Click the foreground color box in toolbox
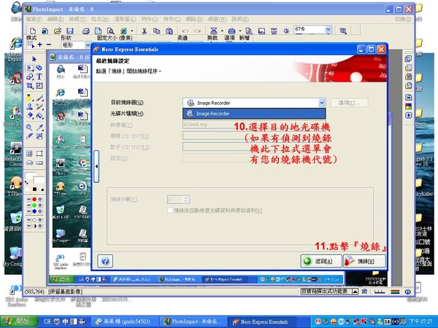The width and height of the screenshot is (438, 328). click(x=30, y=176)
